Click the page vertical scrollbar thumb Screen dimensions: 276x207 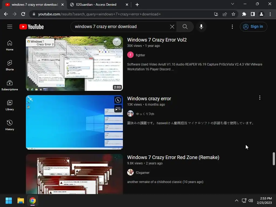(274, 159)
